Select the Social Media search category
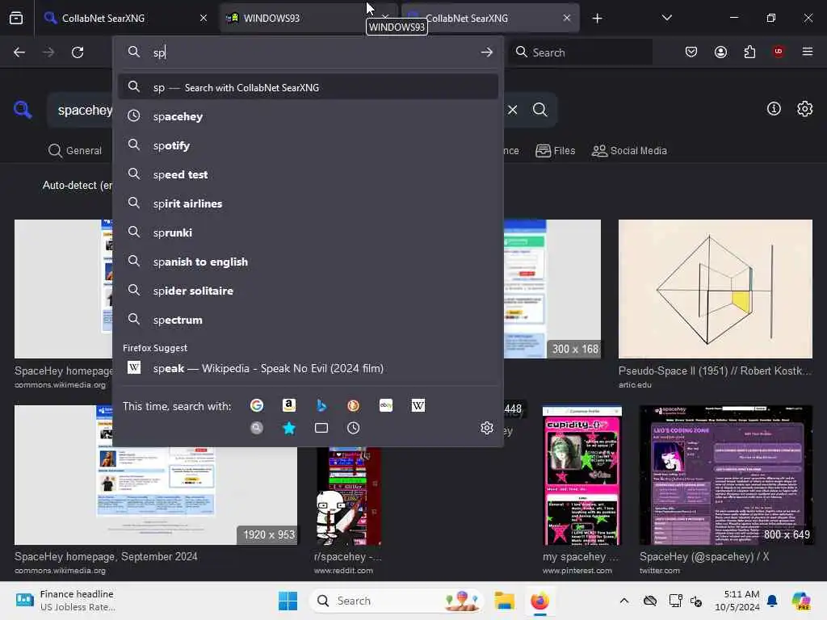Viewport: 827px width, 620px height. [x=629, y=151]
